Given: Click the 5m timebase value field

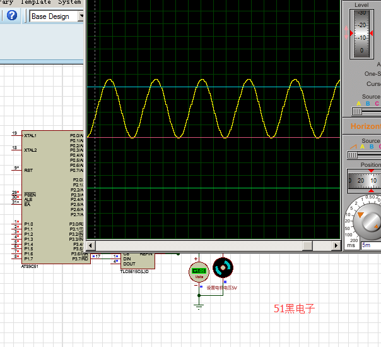Looking at the screenshot, I should pyautogui.click(x=371, y=245).
